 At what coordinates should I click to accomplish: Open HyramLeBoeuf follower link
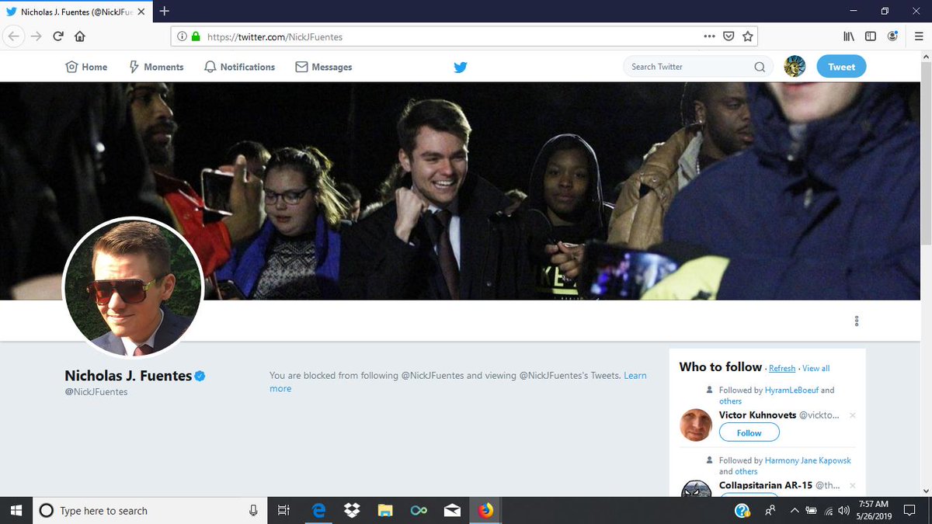791,390
